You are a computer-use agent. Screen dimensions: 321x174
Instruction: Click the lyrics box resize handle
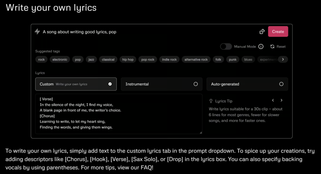click(x=201, y=133)
